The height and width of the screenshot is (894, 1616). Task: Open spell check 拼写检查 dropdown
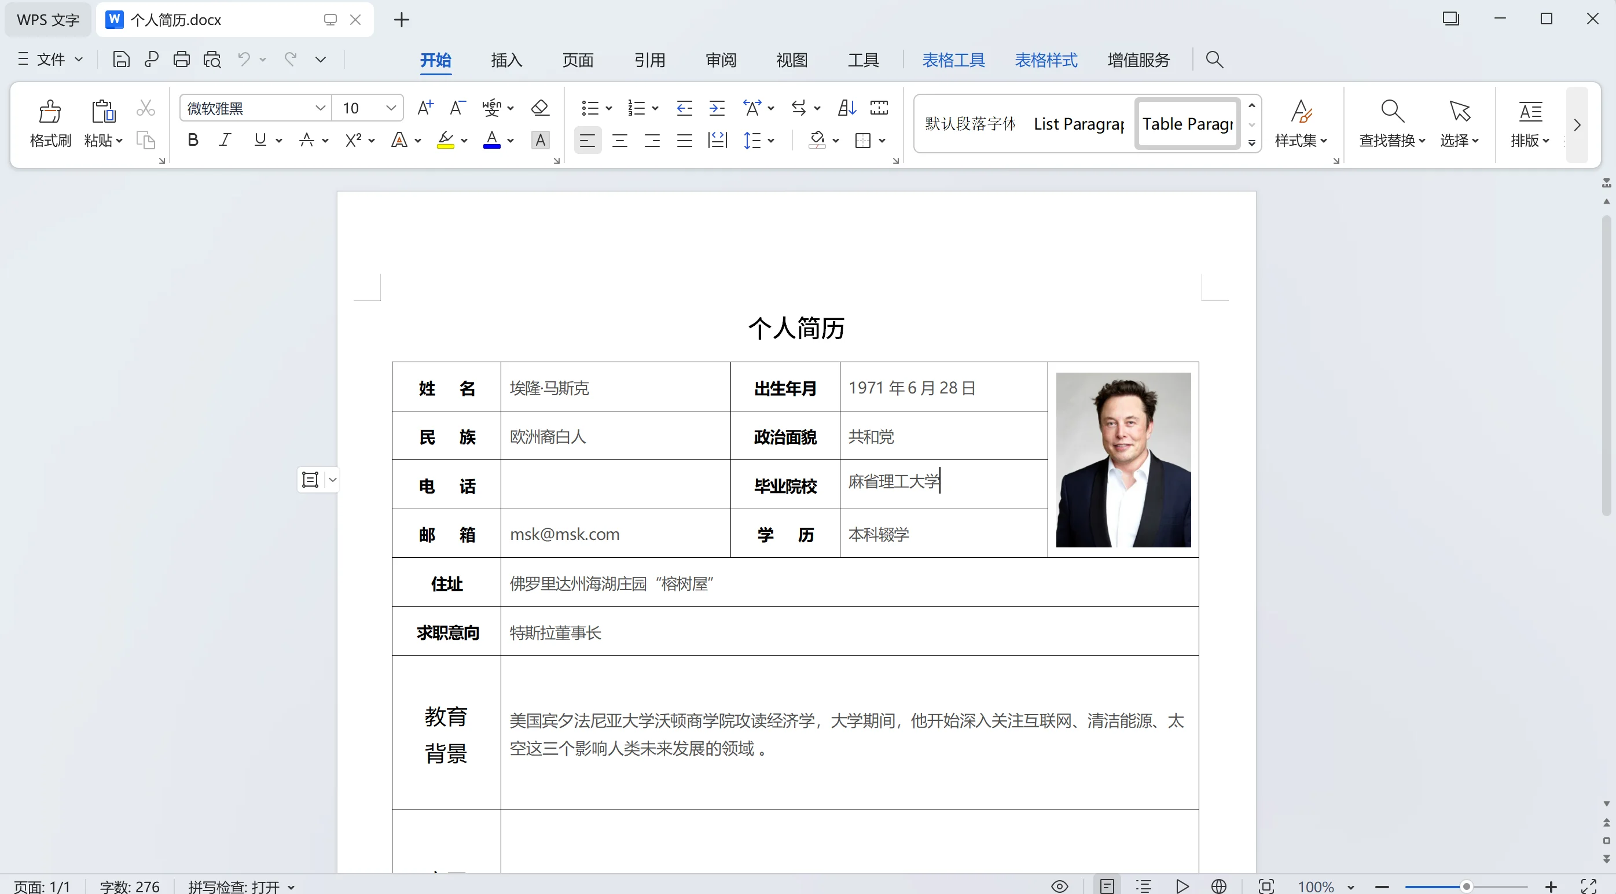(291, 887)
